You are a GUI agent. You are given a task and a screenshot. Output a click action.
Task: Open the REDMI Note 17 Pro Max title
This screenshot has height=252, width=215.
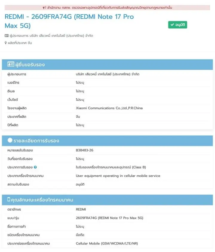pyautogui.click(x=69, y=21)
